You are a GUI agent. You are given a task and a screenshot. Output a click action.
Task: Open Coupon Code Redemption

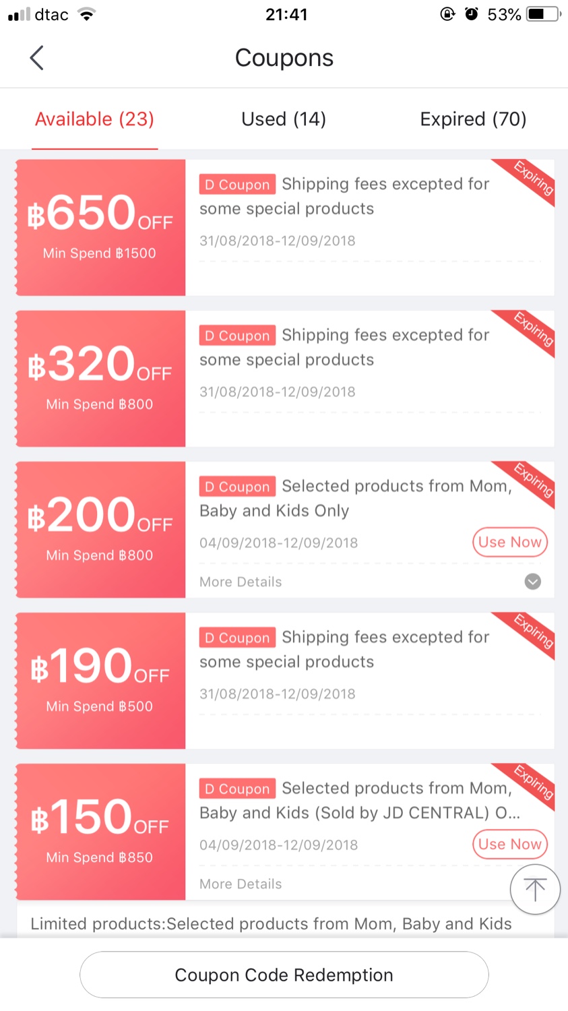[x=284, y=975]
